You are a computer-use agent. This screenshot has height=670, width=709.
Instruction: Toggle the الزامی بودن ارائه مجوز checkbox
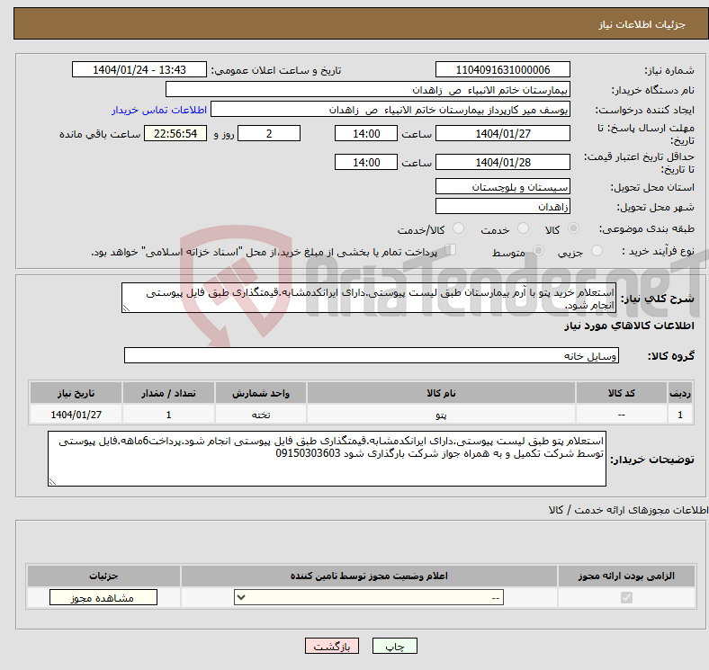626,598
